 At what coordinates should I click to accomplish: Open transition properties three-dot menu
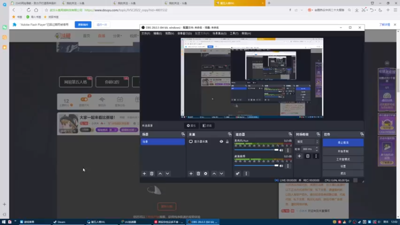[x=316, y=156]
